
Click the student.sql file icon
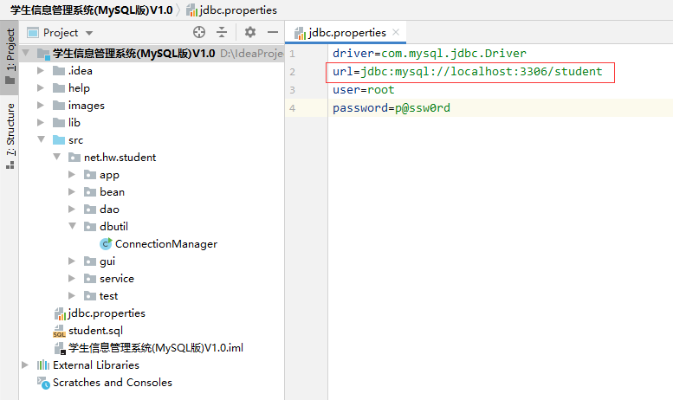(59, 331)
